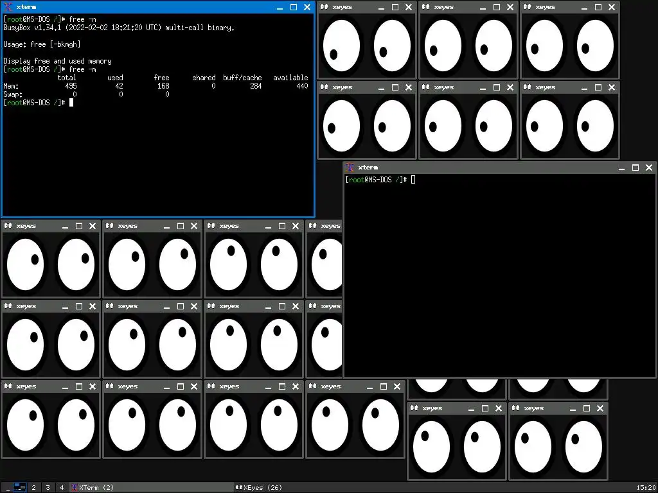Click "Display free and used memory" text

[x=57, y=61]
